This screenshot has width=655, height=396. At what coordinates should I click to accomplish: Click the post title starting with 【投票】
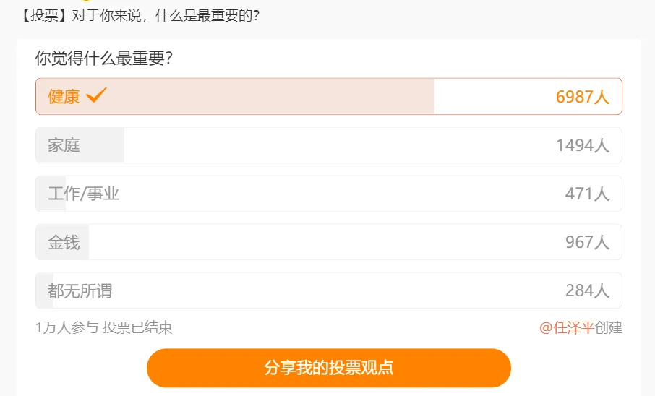coord(140,16)
